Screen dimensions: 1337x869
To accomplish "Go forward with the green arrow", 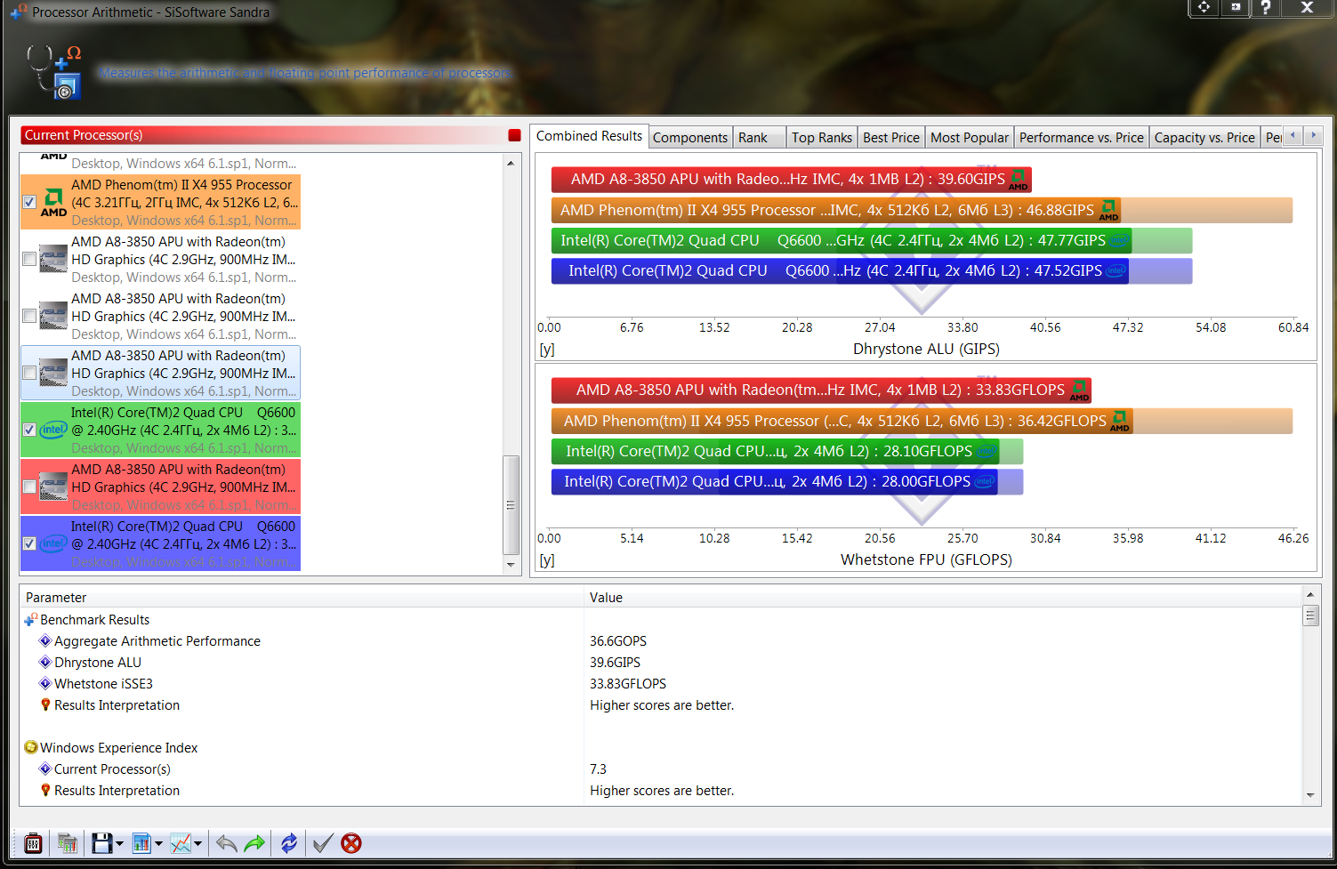I will [x=254, y=843].
